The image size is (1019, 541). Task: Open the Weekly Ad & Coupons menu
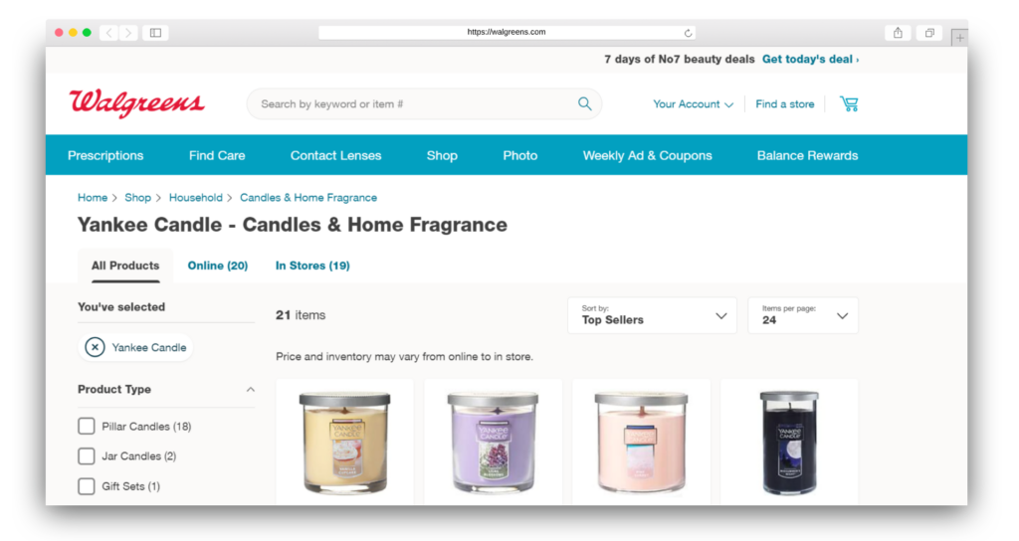coord(647,156)
